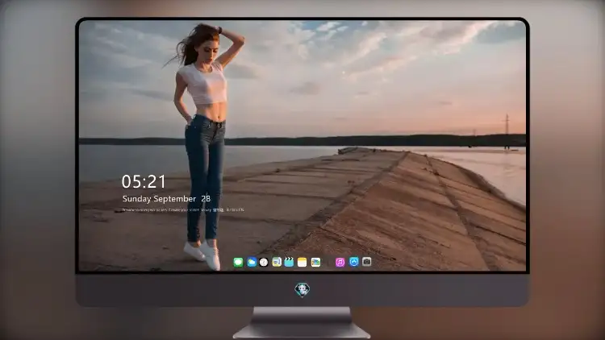Click the Sunday September 28 date text
Screen dimensions: 605x340
click(x=166, y=199)
